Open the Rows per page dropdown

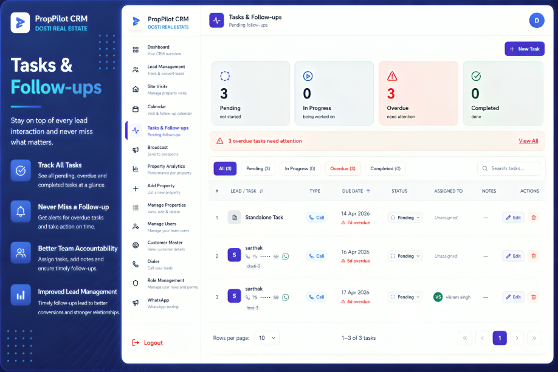pos(267,338)
